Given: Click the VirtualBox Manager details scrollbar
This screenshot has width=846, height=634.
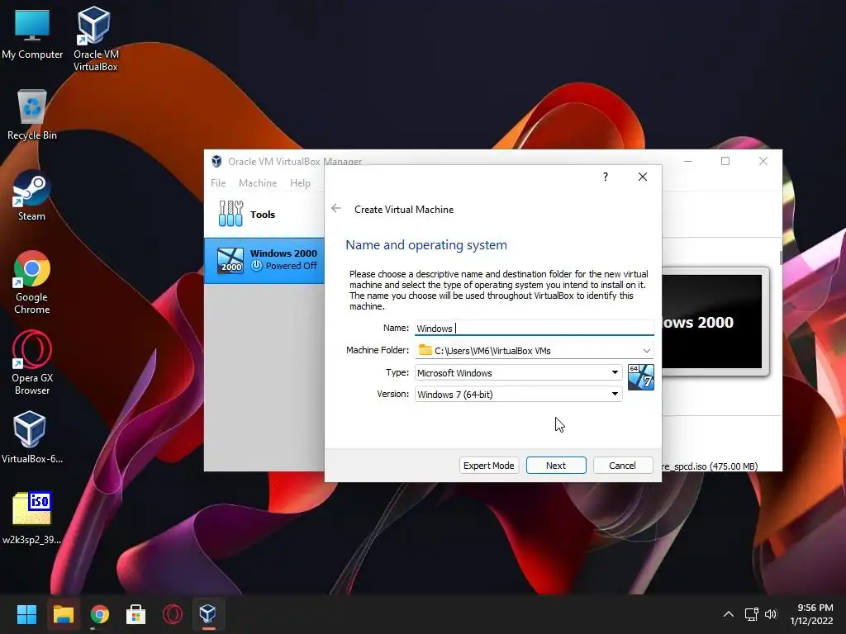Looking at the screenshot, I should [x=781, y=258].
